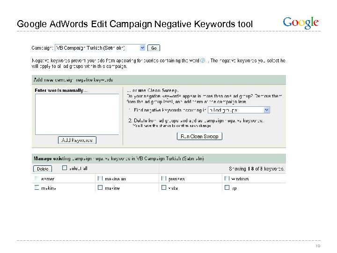Viewport: 337px width, 253px height.
Task: Open the Campaign selection dropdown
Action: click(100, 48)
